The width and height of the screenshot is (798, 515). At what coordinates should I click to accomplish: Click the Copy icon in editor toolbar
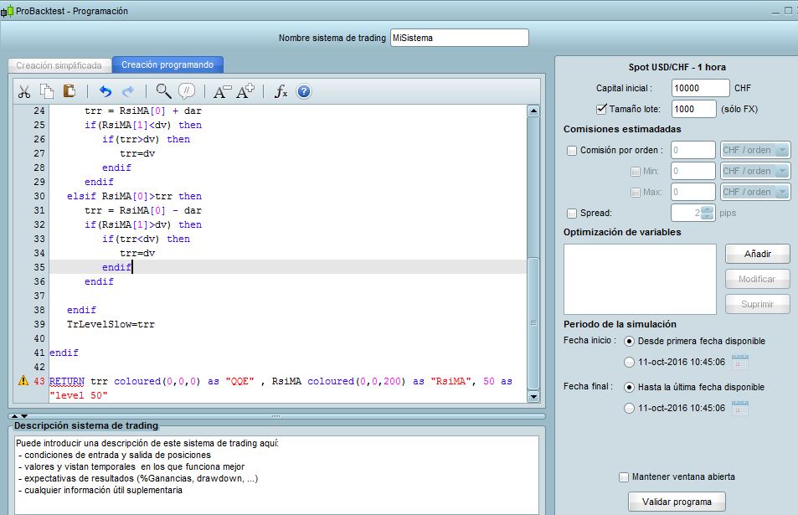(47, 91)
